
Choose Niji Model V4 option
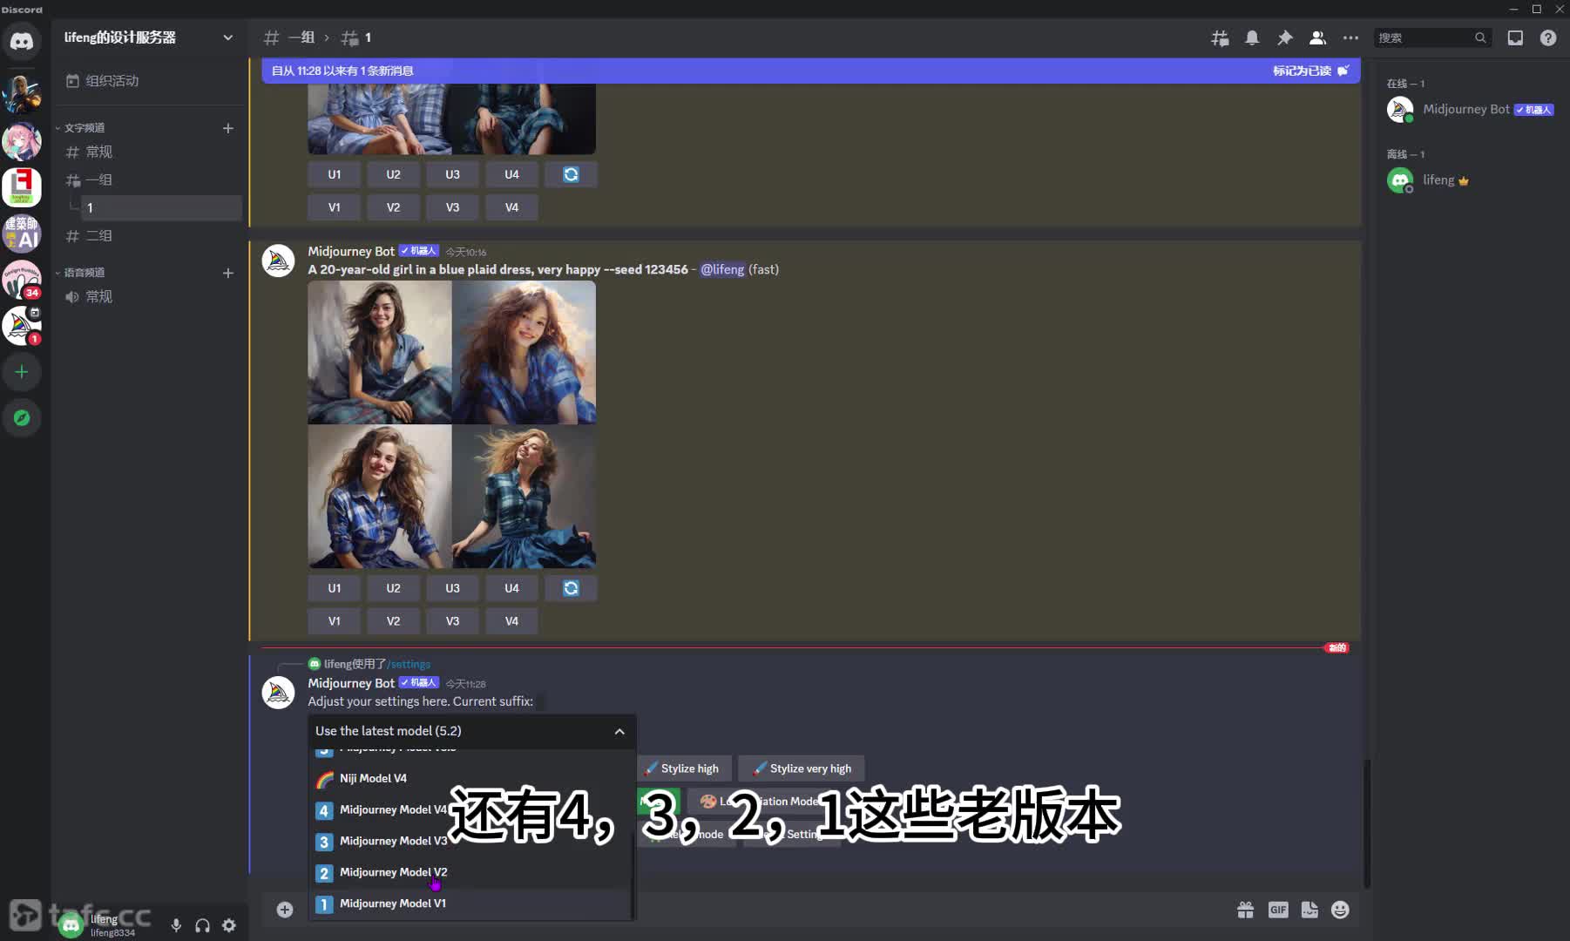pos(470,778)
